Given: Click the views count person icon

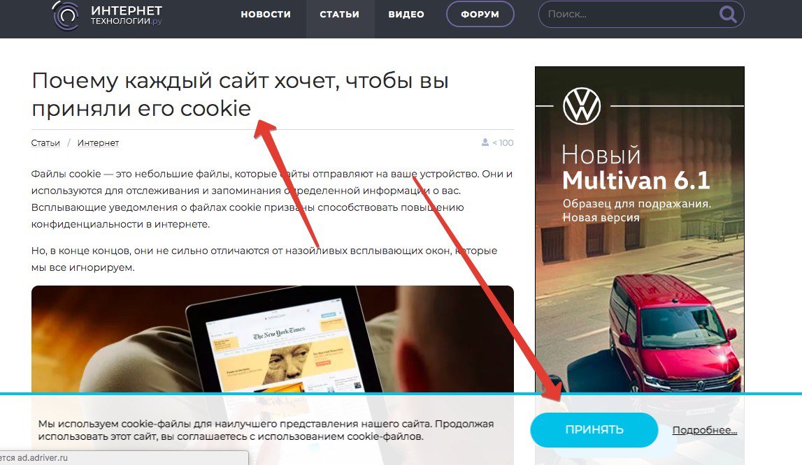Looking at the screenshot, I should point(485,142).
